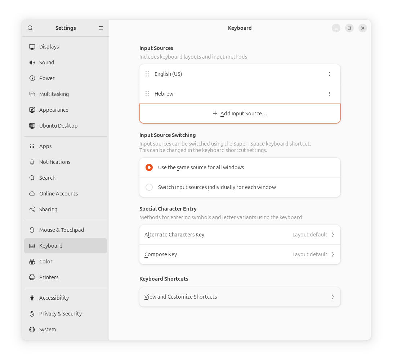The height and width of the screenshot is (364, 393).
Task: Click the drag handle for English (US)
Action: point(147,74)
